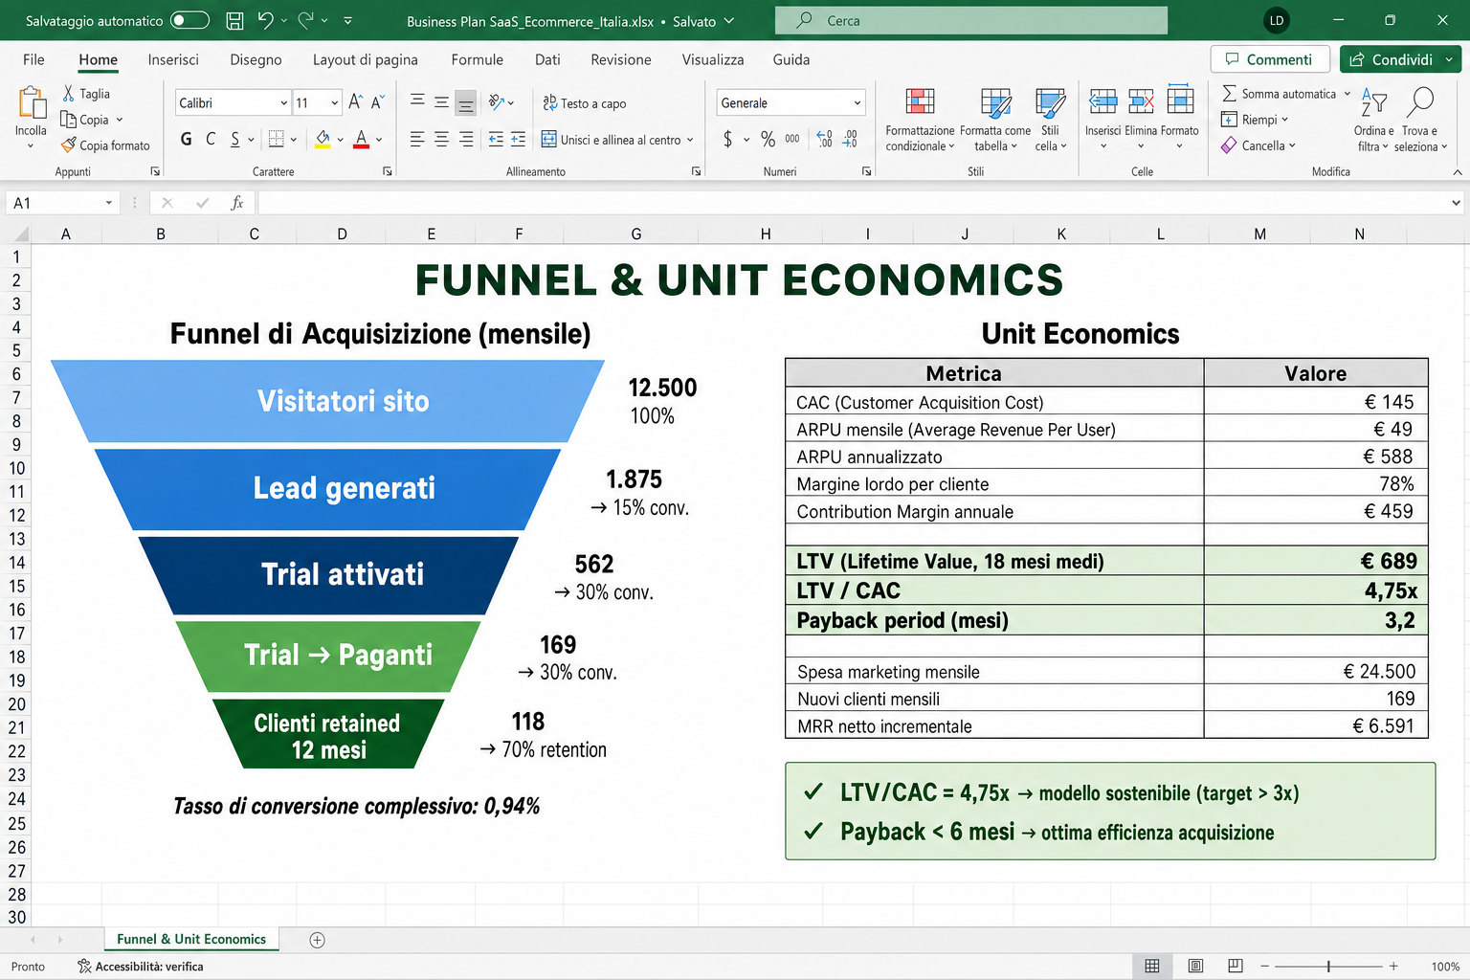Screen dimensions: 1470x980
Task: Adjust the zoom slider in status bar
Action: point(1328,967)
